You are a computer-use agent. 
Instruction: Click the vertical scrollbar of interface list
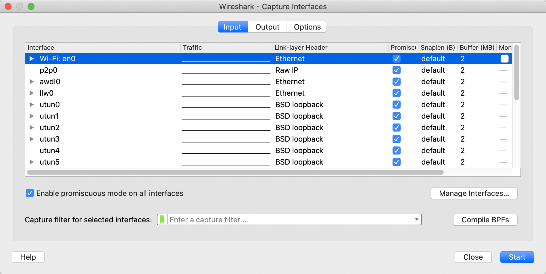coord(516,72)
